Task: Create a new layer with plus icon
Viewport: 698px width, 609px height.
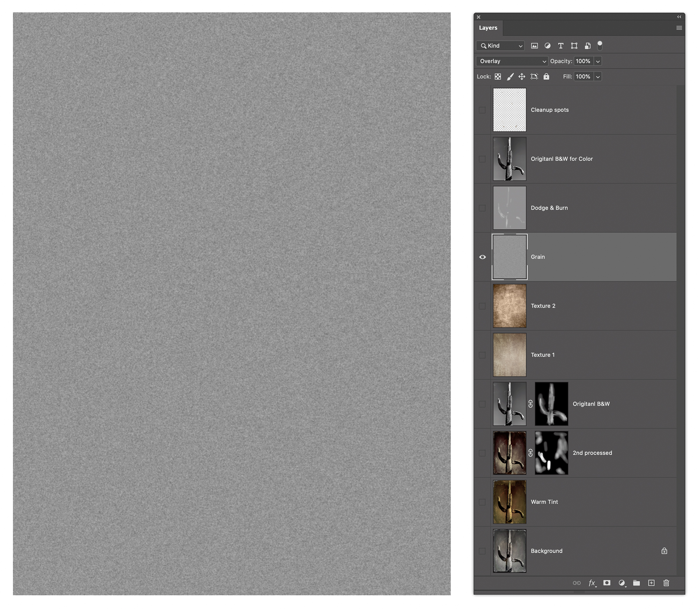Action: (x=651, y=583)
